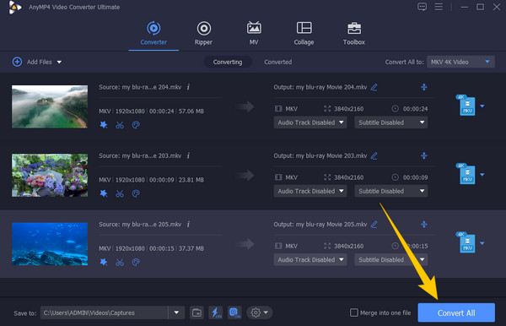
Task: Rename output Movie 203.mkv with pencil icon
Action: tap(374, 155)
